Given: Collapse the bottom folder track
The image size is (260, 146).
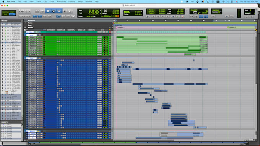Looking at the screenshot, I should point(25,131).
